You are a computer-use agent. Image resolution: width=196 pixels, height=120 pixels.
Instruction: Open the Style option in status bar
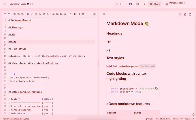point(149,119)
